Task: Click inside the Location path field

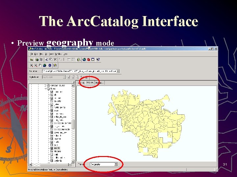Action: pyautogui.click(x=79, y=71)
